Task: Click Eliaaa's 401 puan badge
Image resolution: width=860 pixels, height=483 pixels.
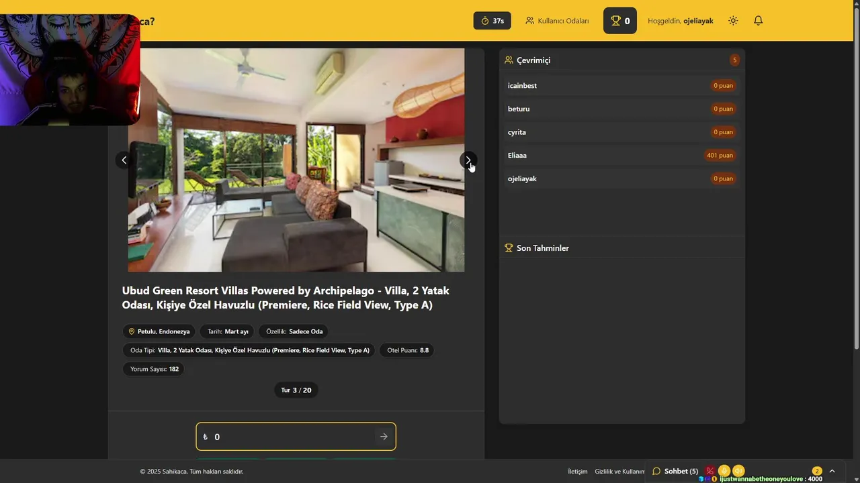Action: (x=720, y=156)
